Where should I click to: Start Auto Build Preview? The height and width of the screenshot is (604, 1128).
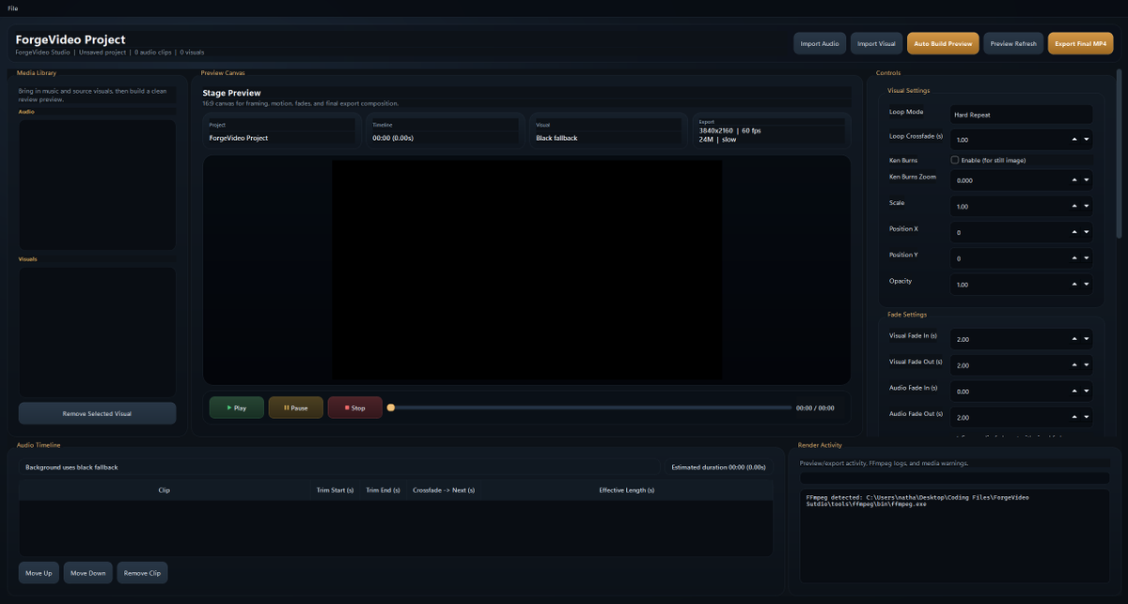(943, 43)
